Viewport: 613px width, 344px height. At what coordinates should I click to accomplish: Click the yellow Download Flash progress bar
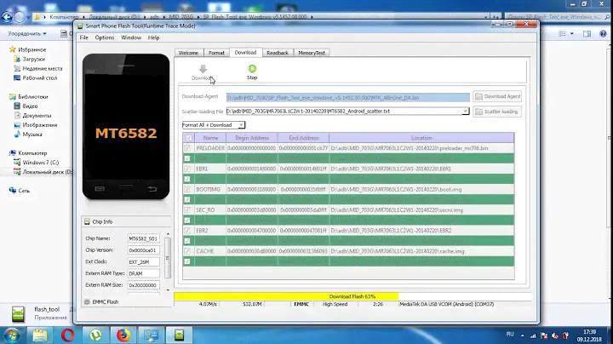(x=351, y=296)
